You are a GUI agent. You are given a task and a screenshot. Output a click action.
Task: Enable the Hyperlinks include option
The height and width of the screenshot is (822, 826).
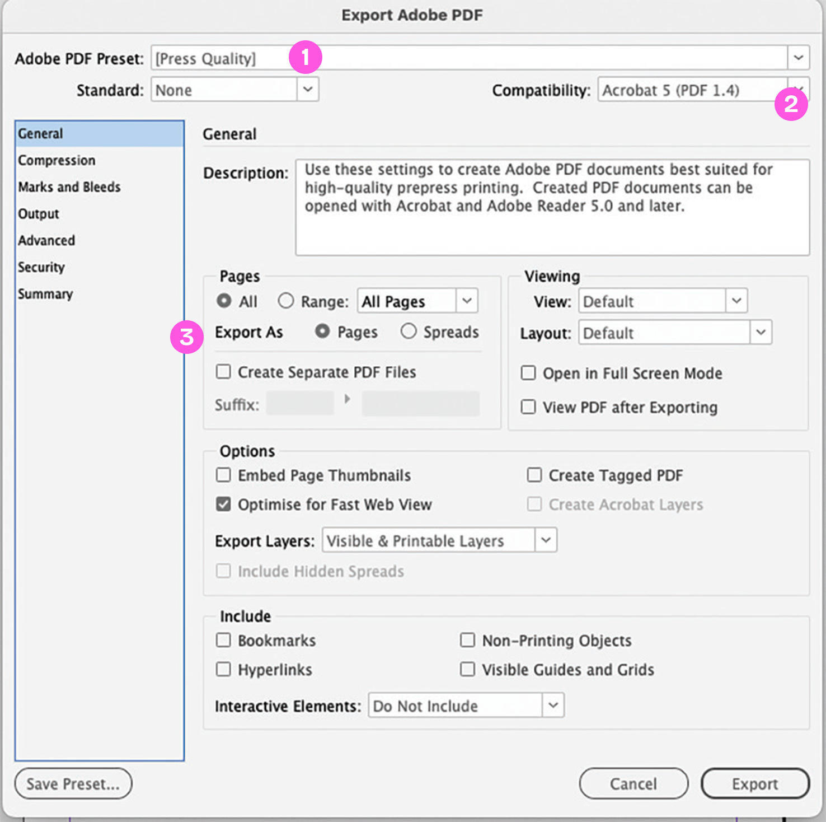pos(223,669)
